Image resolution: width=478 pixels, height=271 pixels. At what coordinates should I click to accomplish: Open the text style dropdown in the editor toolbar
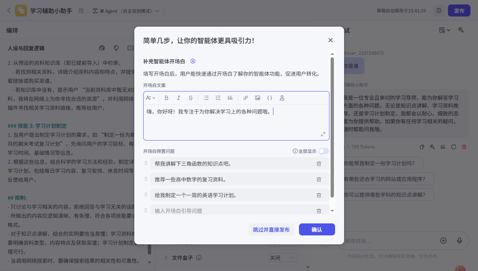tap(151, 98)
